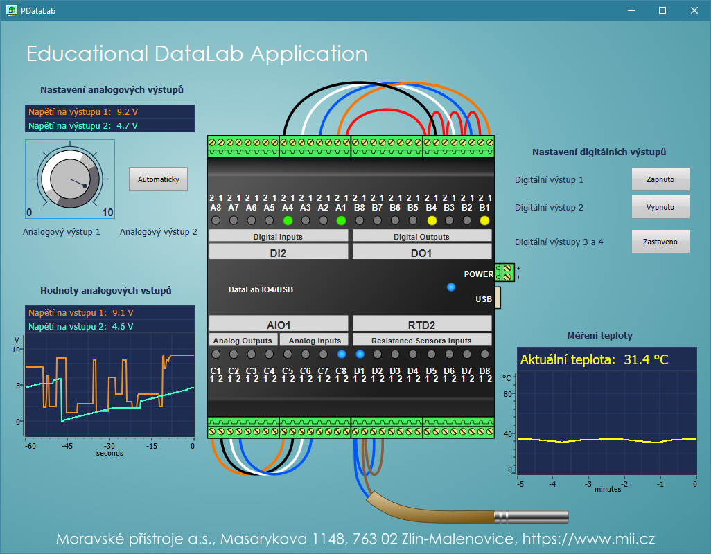Click the yellow LED under B4
Viewport: 711px width, 554px height.
click(x=431, y=221)
